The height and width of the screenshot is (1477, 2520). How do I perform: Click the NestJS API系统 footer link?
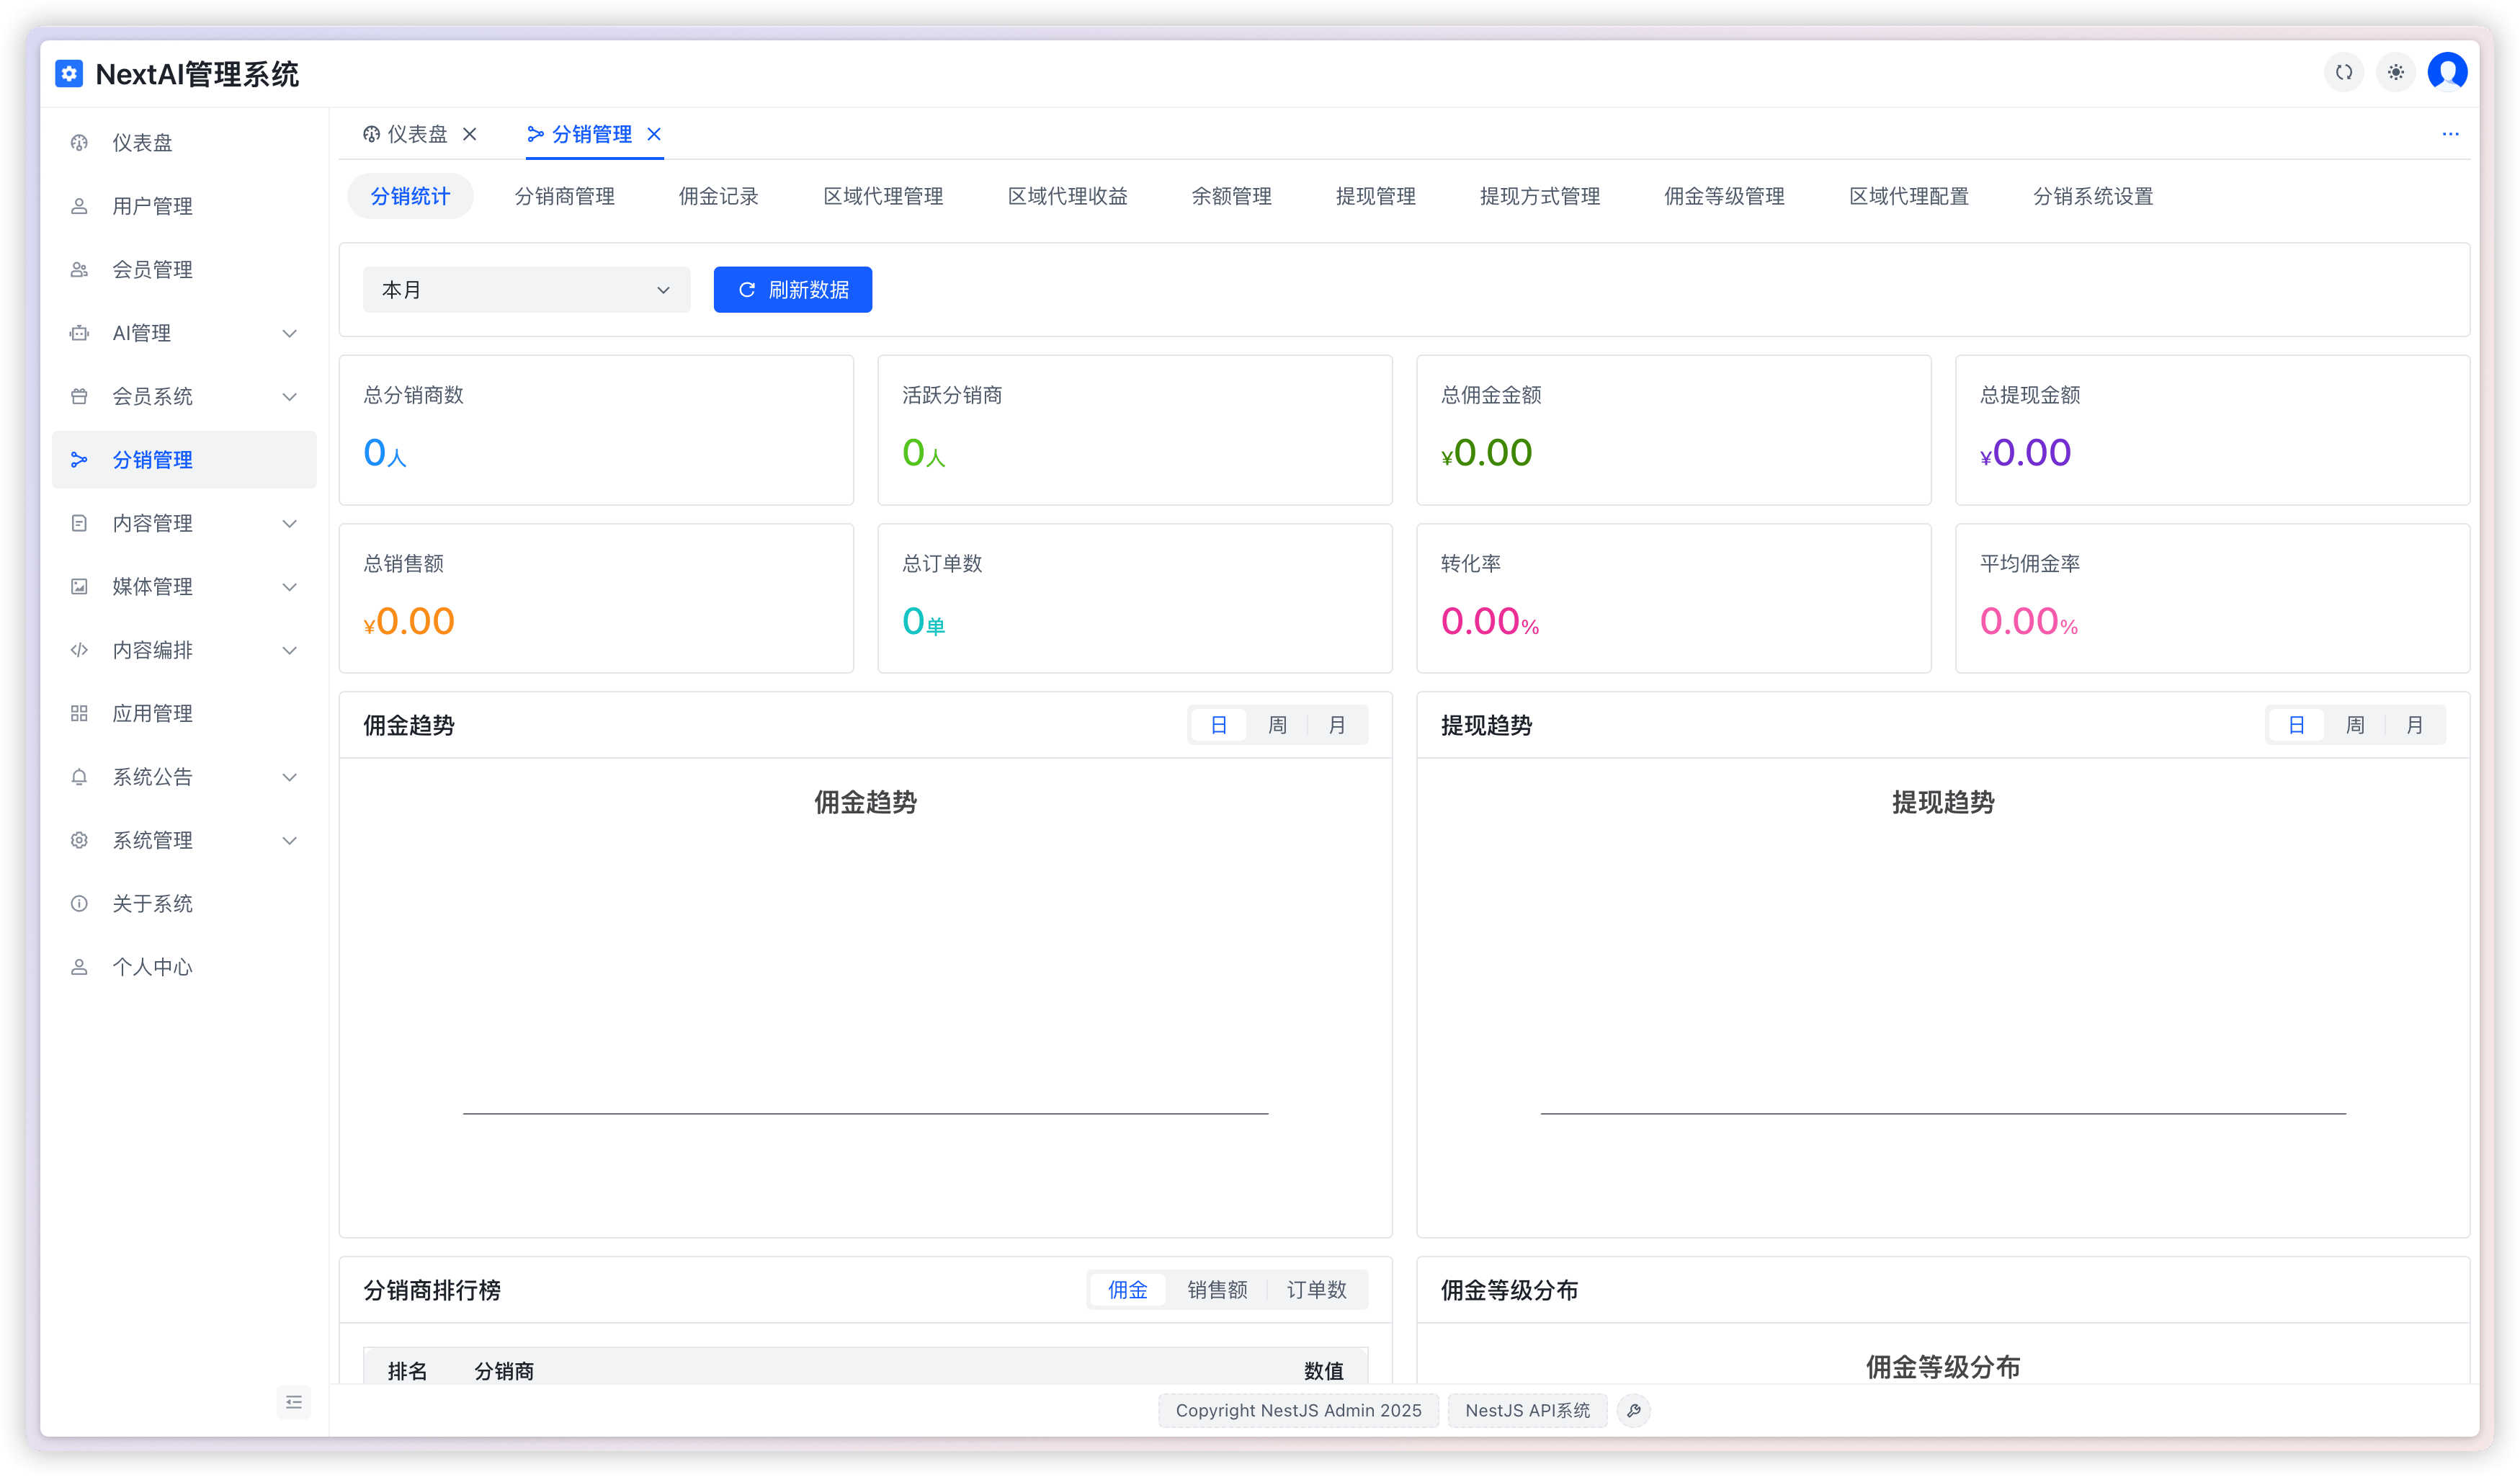(x=1527, y=1411)
